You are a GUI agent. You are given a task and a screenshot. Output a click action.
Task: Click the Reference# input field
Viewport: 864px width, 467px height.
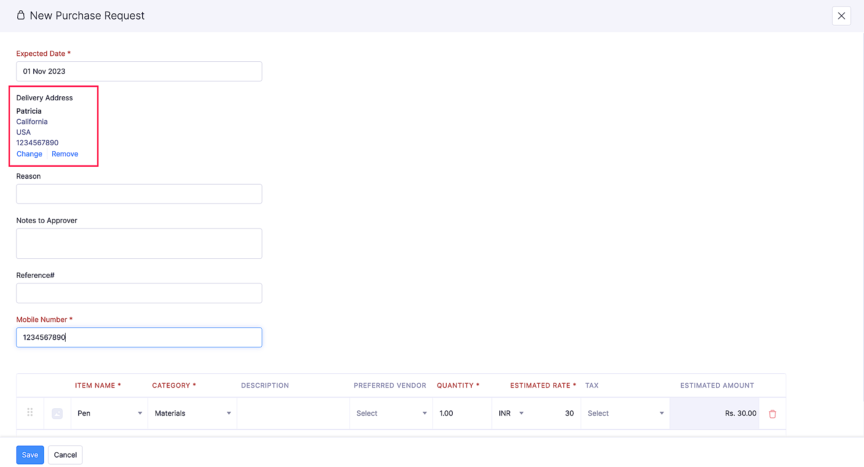point(139,293)
